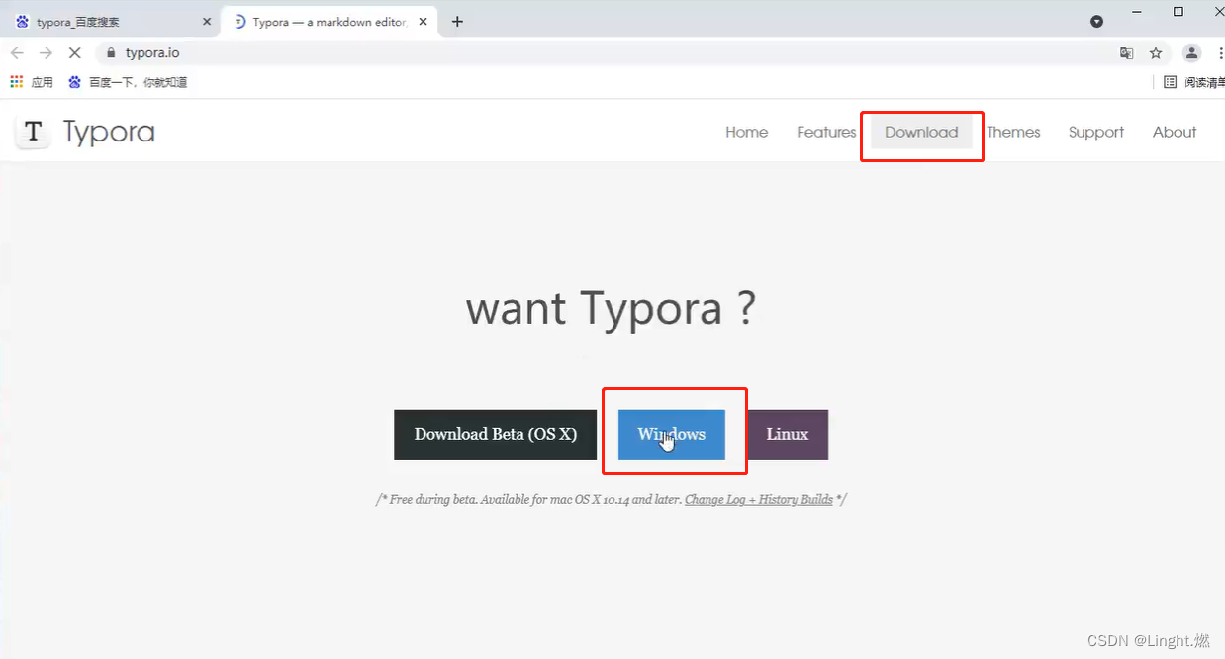Screen dimensions: 1225x659
Task: Bookmark this page with star icon
Action: [1156, 53]
